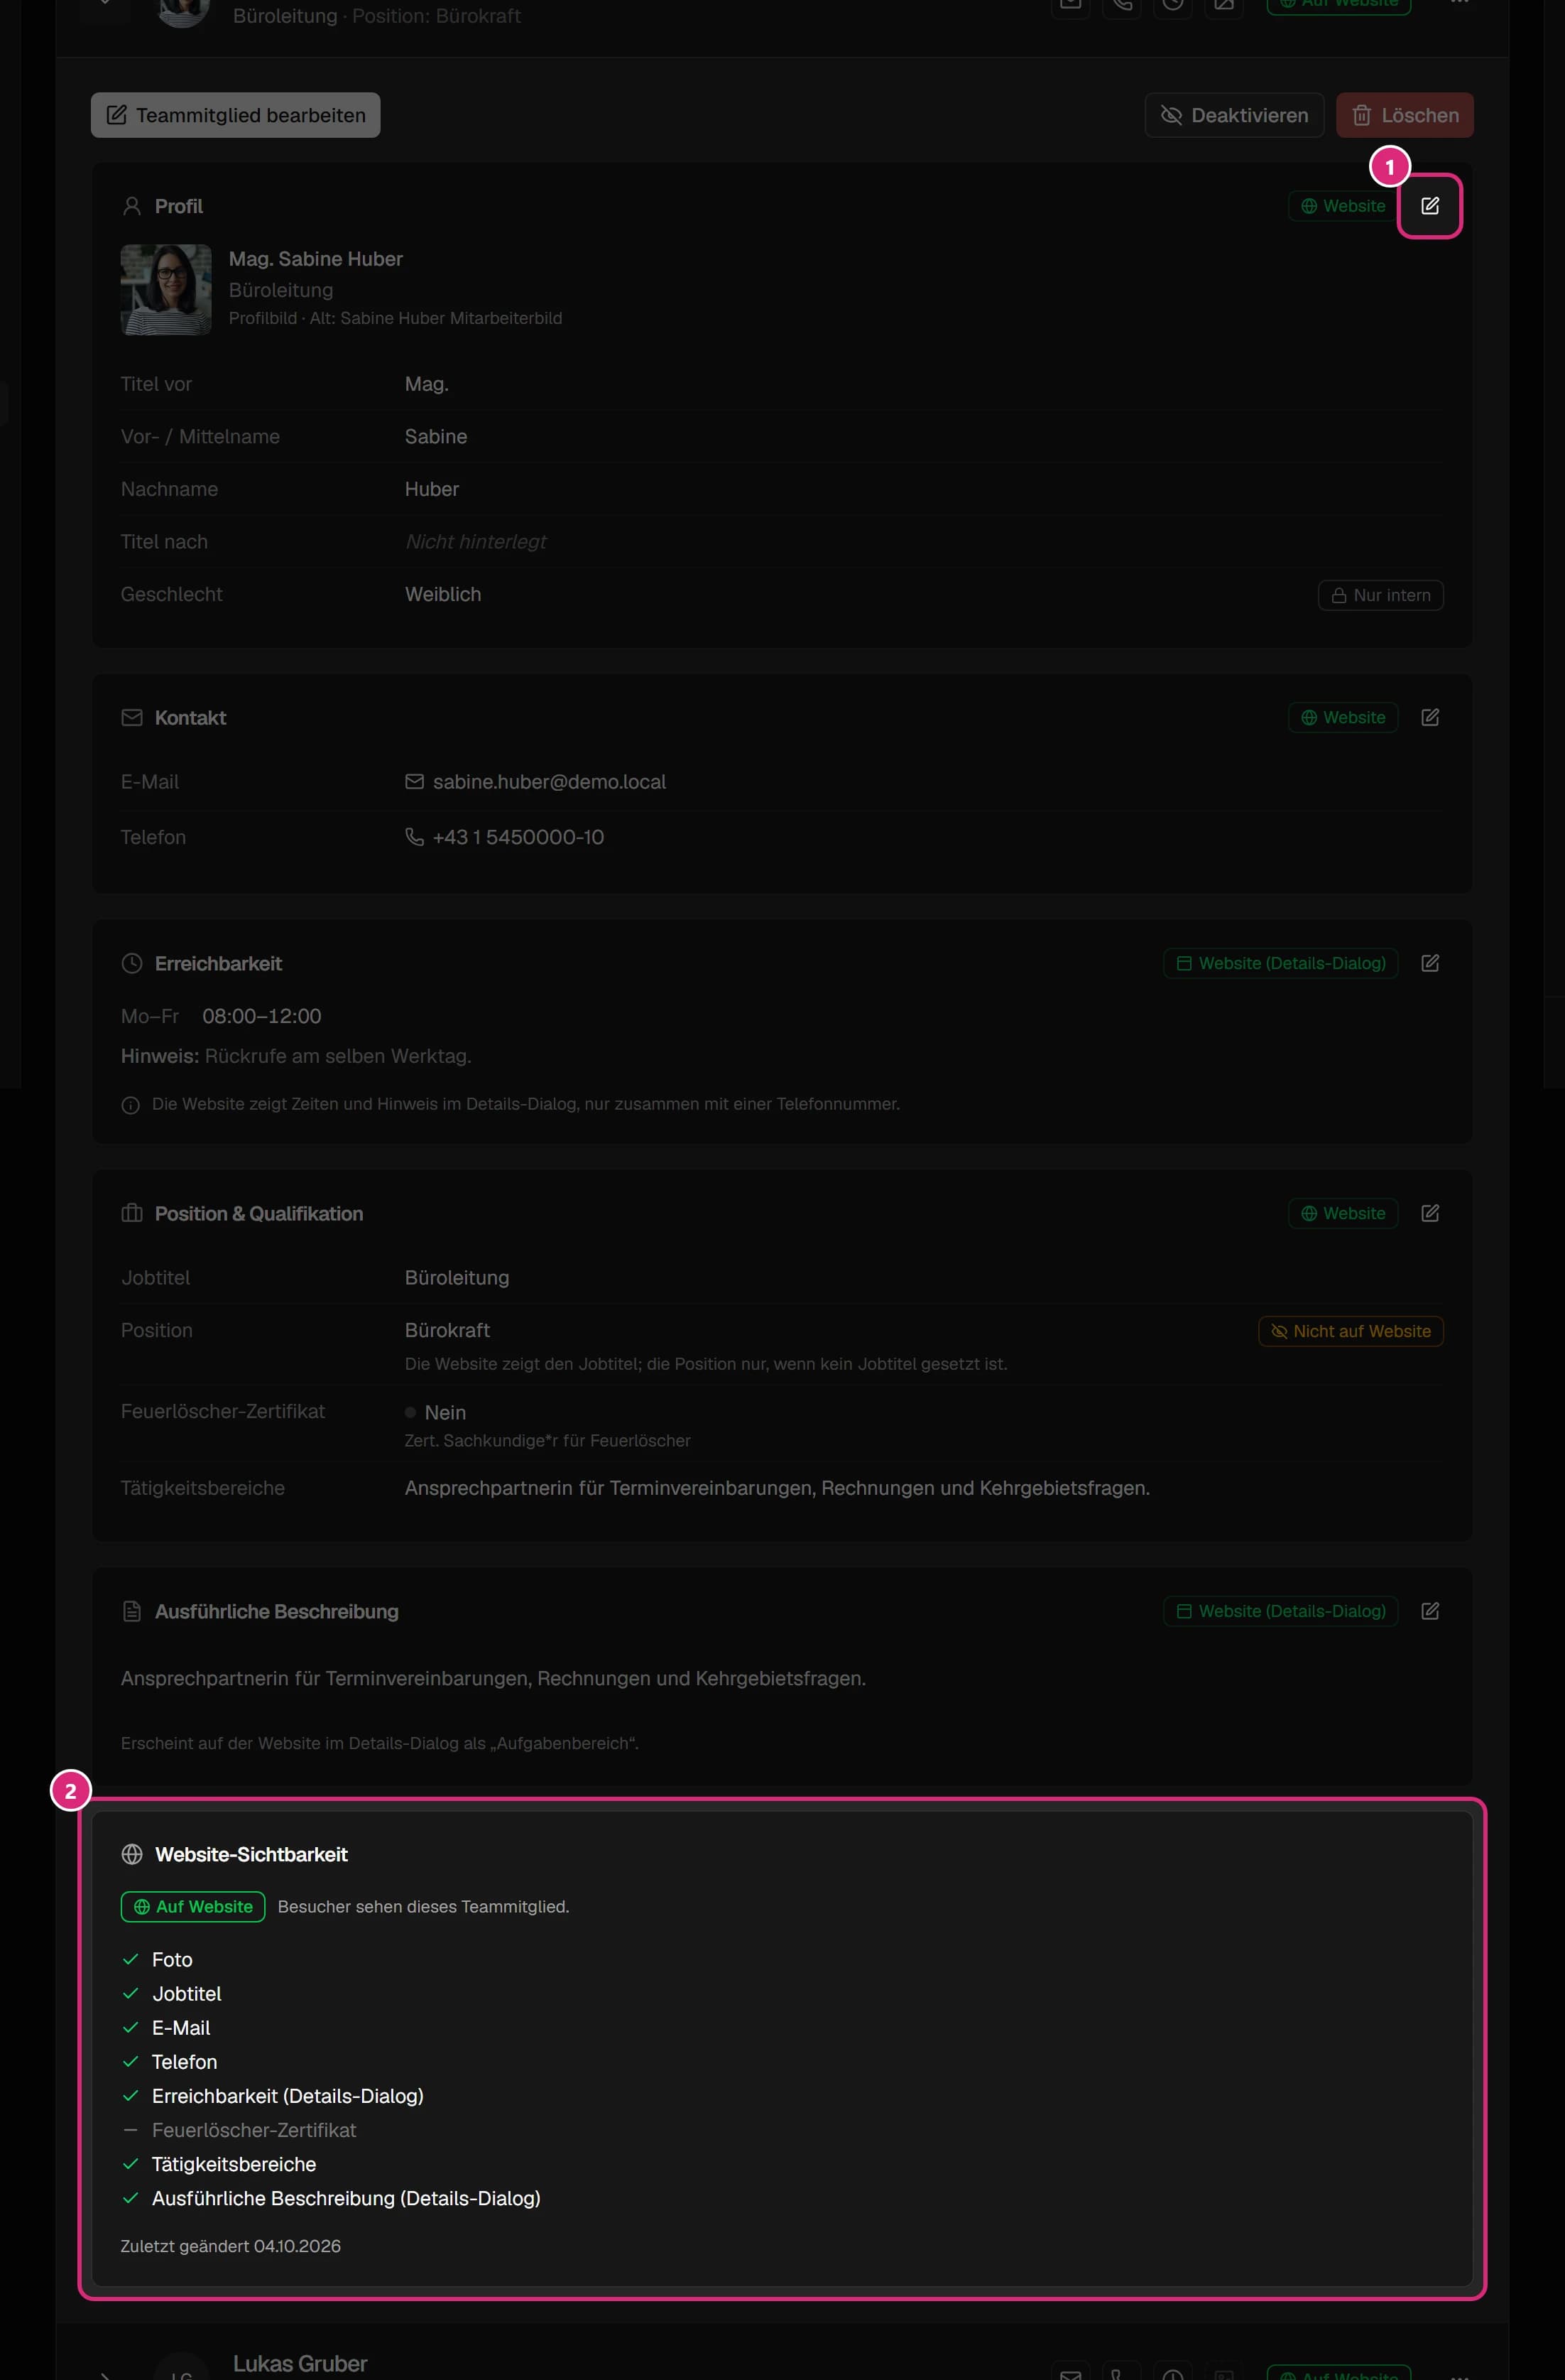Click the email address sabine.huber@demo.local
This screenshot has height=2380, width=1565.
click(549, 782)
